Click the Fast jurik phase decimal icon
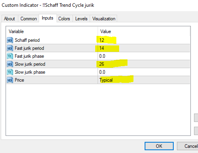The width and height of the screenshot is (198, 153). coord(10,56)
